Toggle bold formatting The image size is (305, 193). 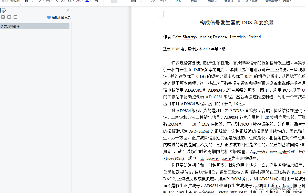tap(27, 1)
